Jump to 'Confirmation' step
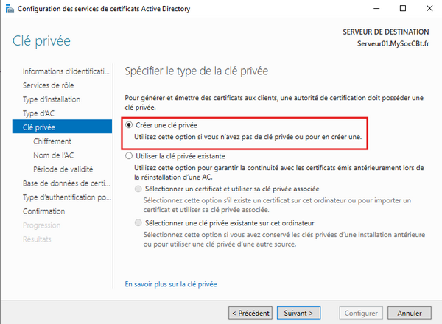The height and width of the screenshot is (324, 442). 43,211
